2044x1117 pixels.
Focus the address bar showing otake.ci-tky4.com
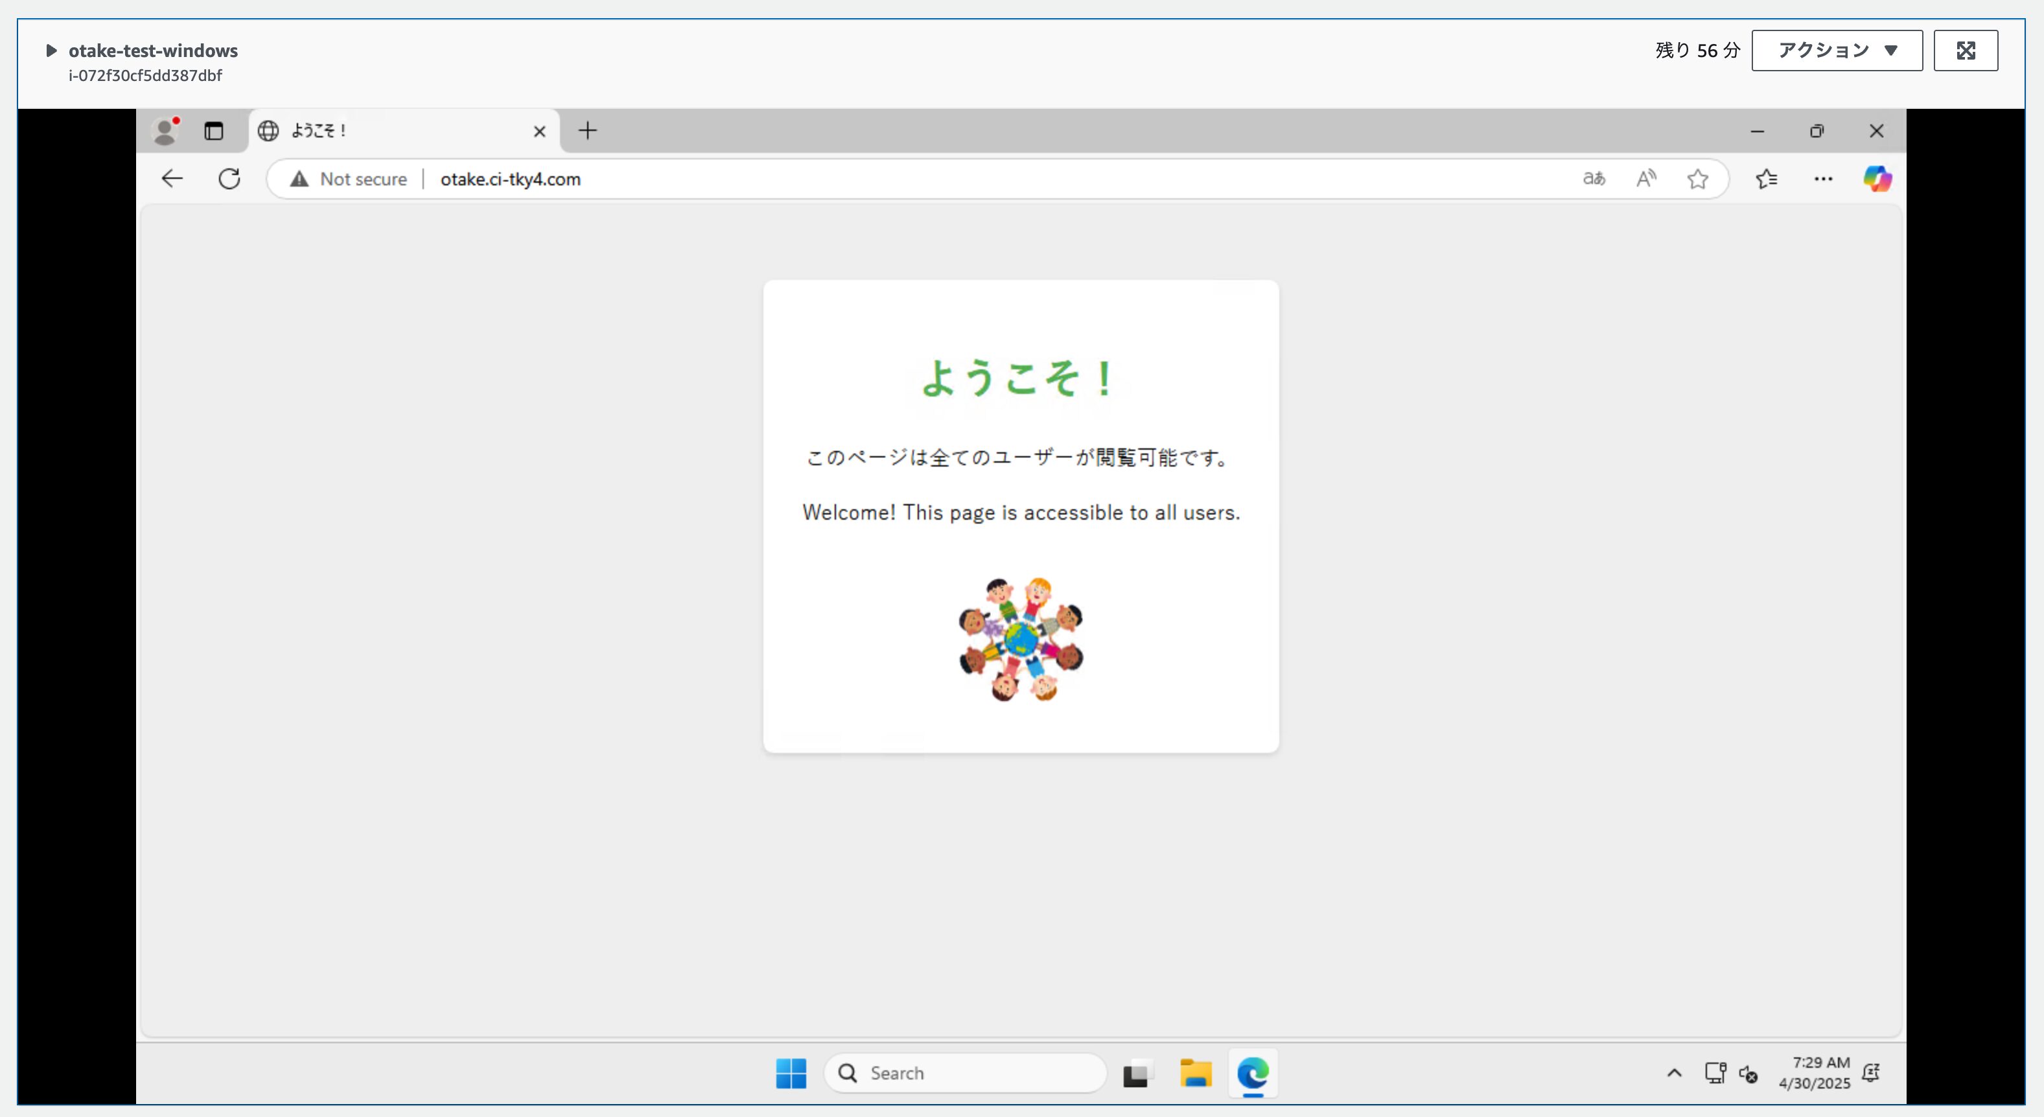point(996,179)
